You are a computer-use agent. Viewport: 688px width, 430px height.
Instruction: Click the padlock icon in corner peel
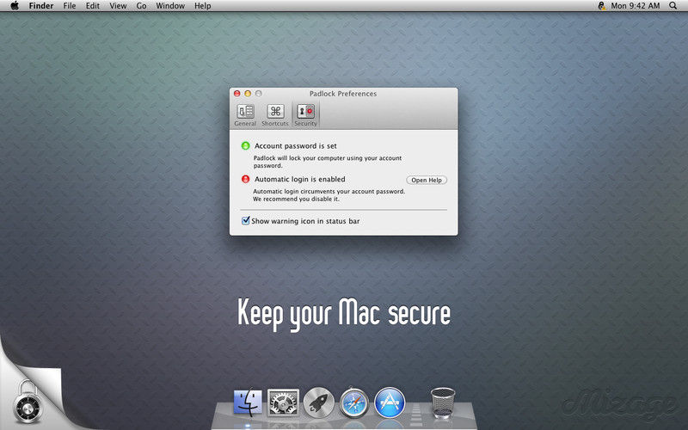tap(28, 402)
